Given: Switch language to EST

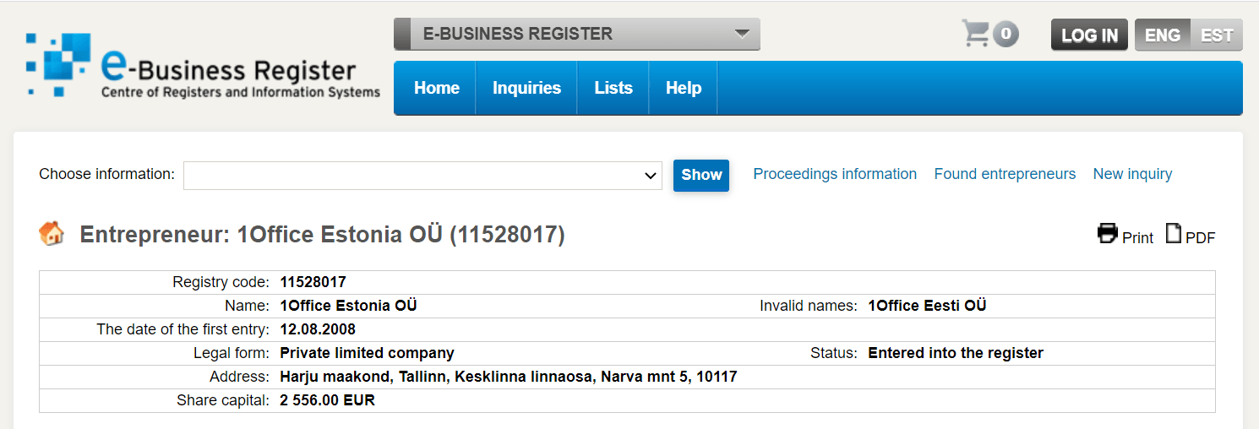Looking at the screenshot, I should pos(1216,35).
